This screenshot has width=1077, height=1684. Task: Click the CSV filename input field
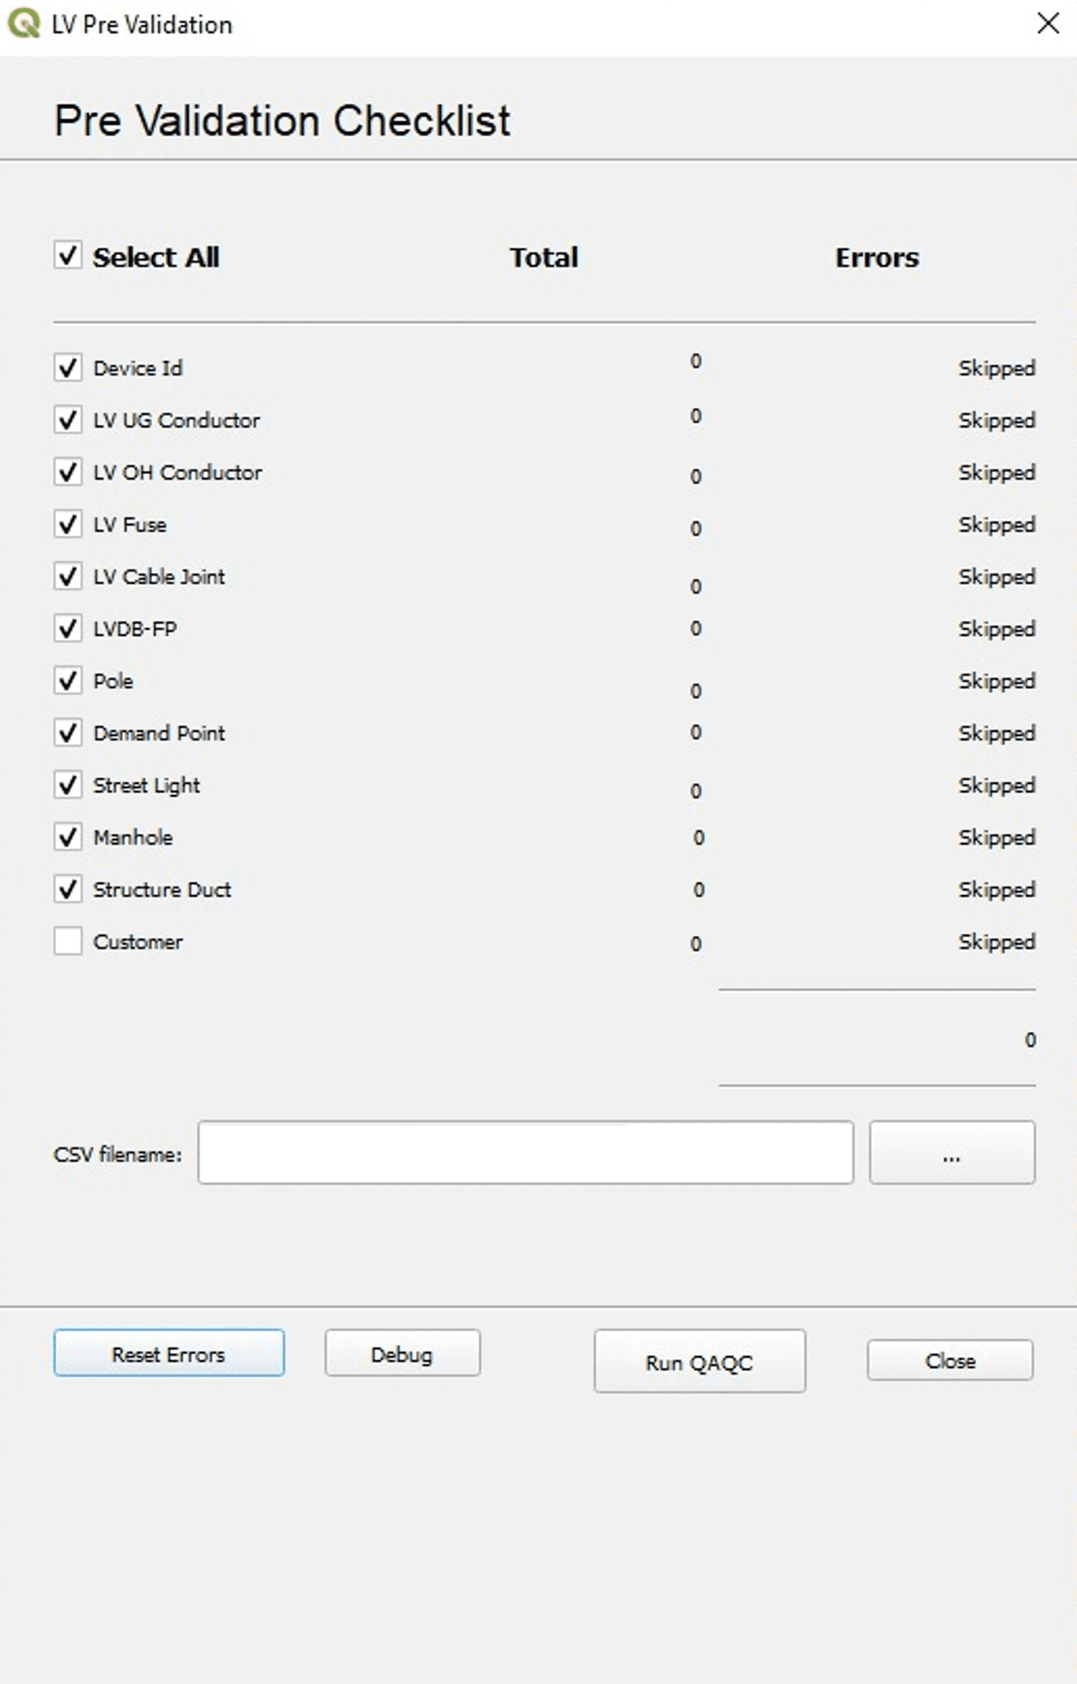tap(525, 1152)
